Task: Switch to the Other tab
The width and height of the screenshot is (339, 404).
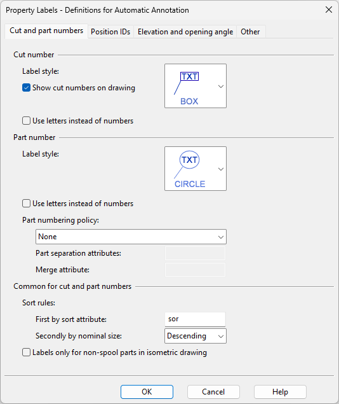Action: pos(250,32)
